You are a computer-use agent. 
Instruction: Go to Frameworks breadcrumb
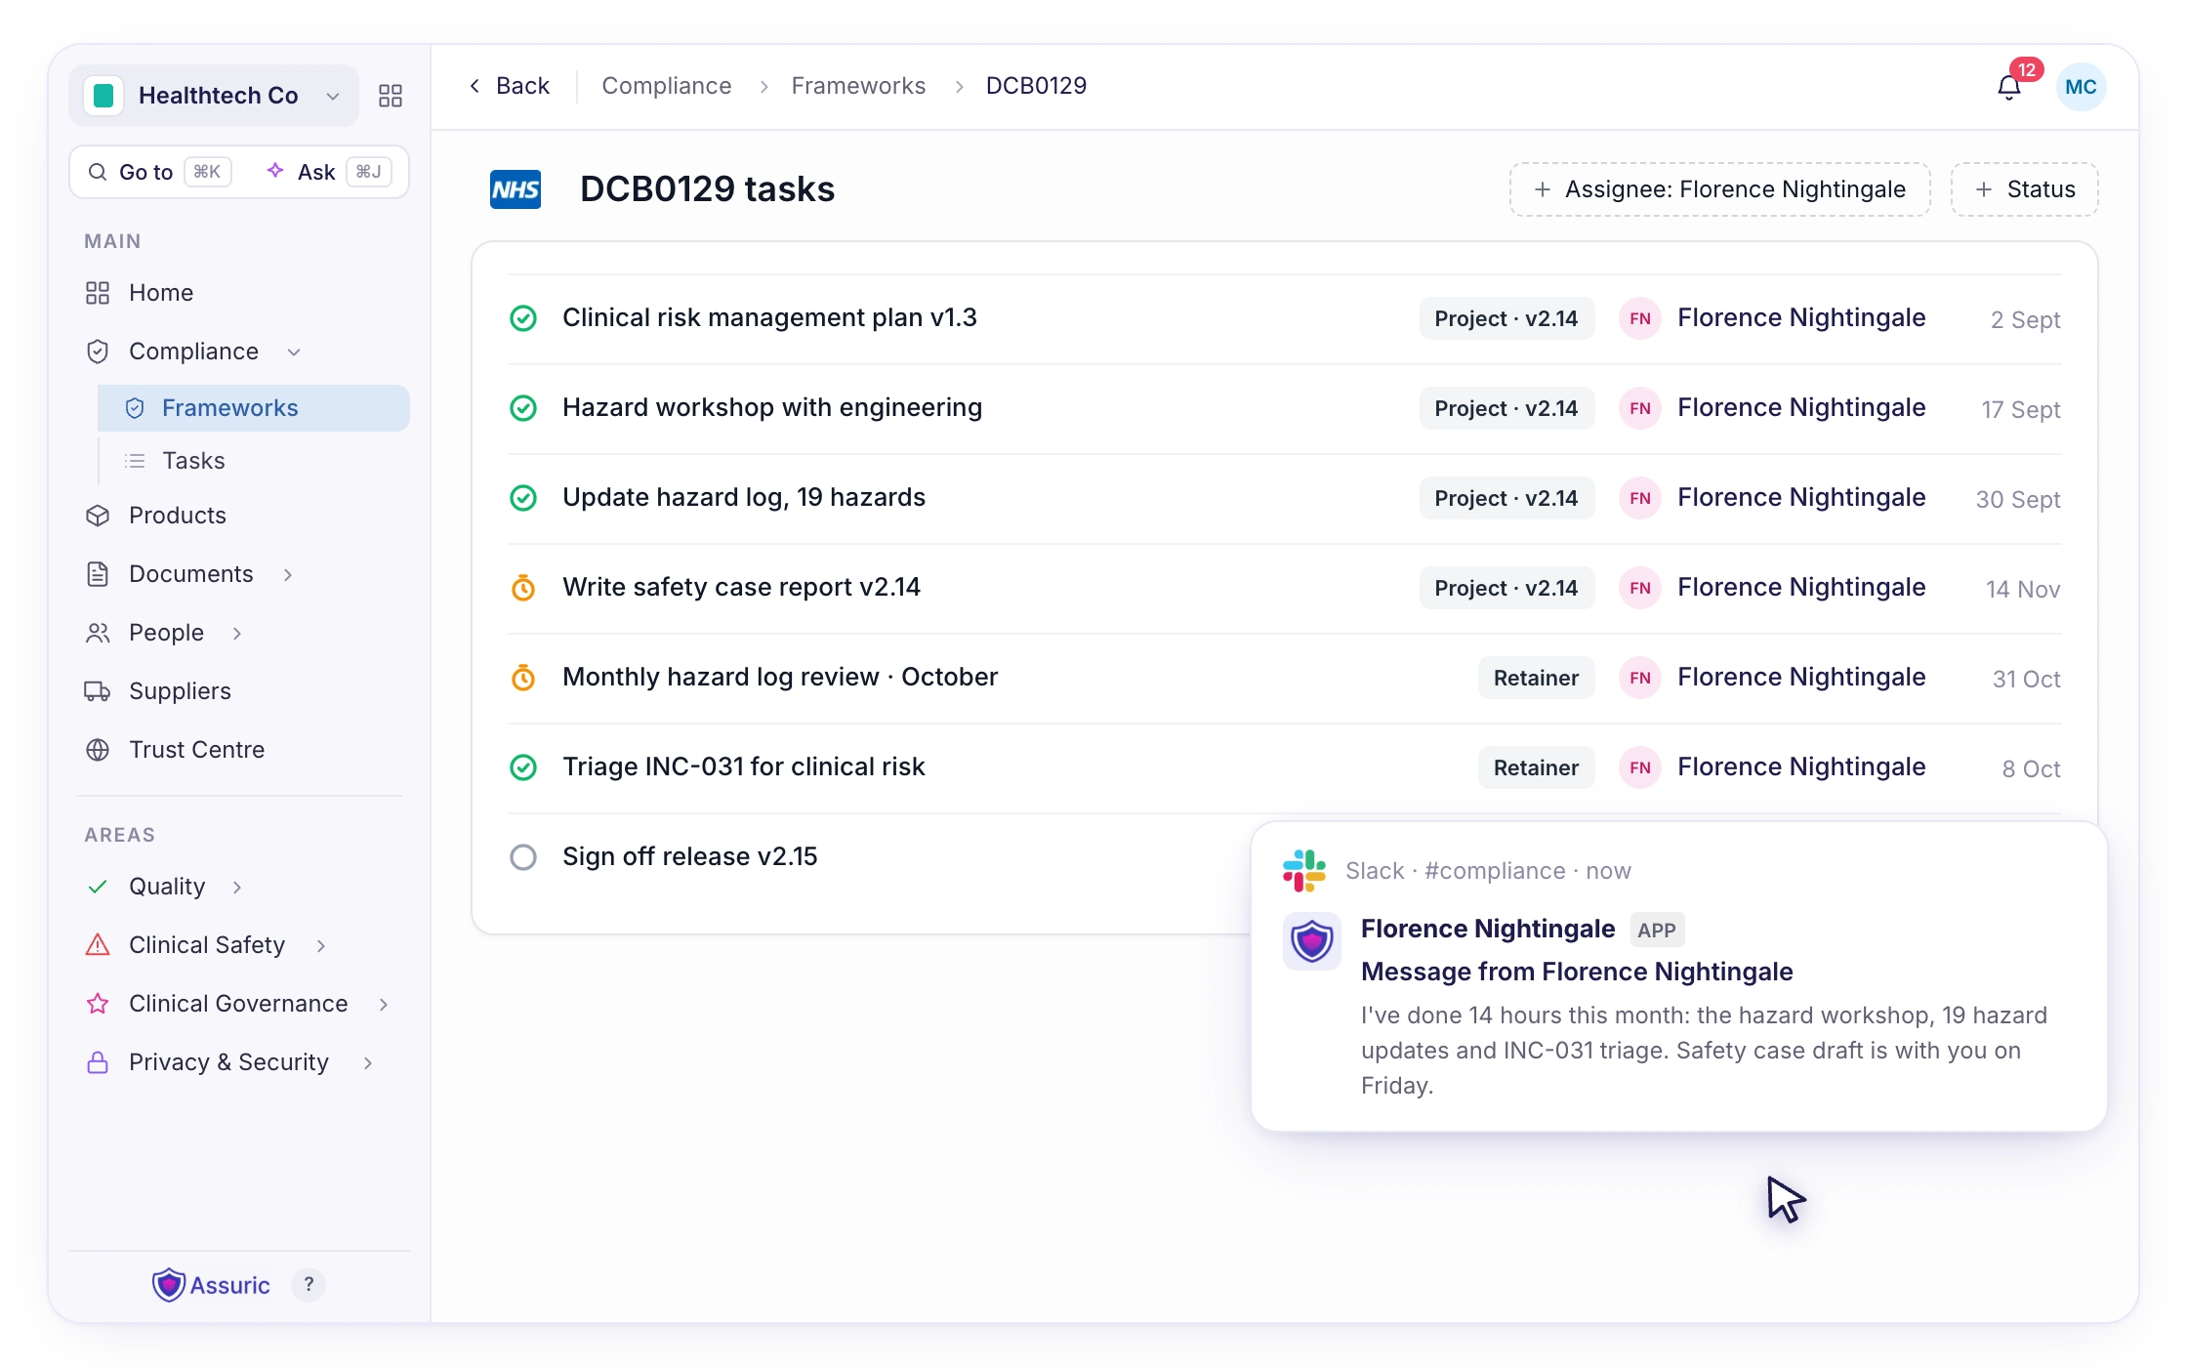coord(858,86)
